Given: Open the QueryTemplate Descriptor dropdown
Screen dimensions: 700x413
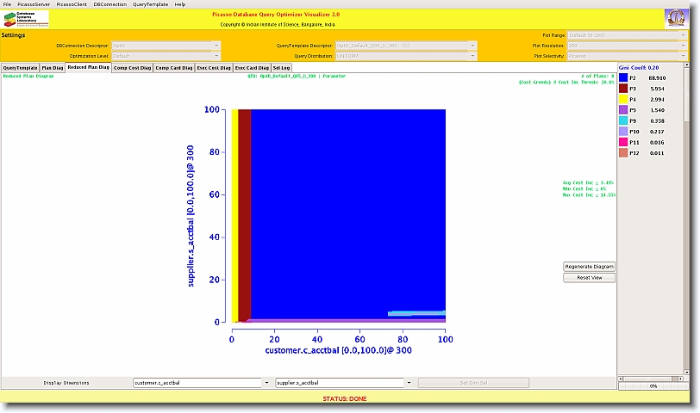Looking at the screenshot, I should point(472,45).
